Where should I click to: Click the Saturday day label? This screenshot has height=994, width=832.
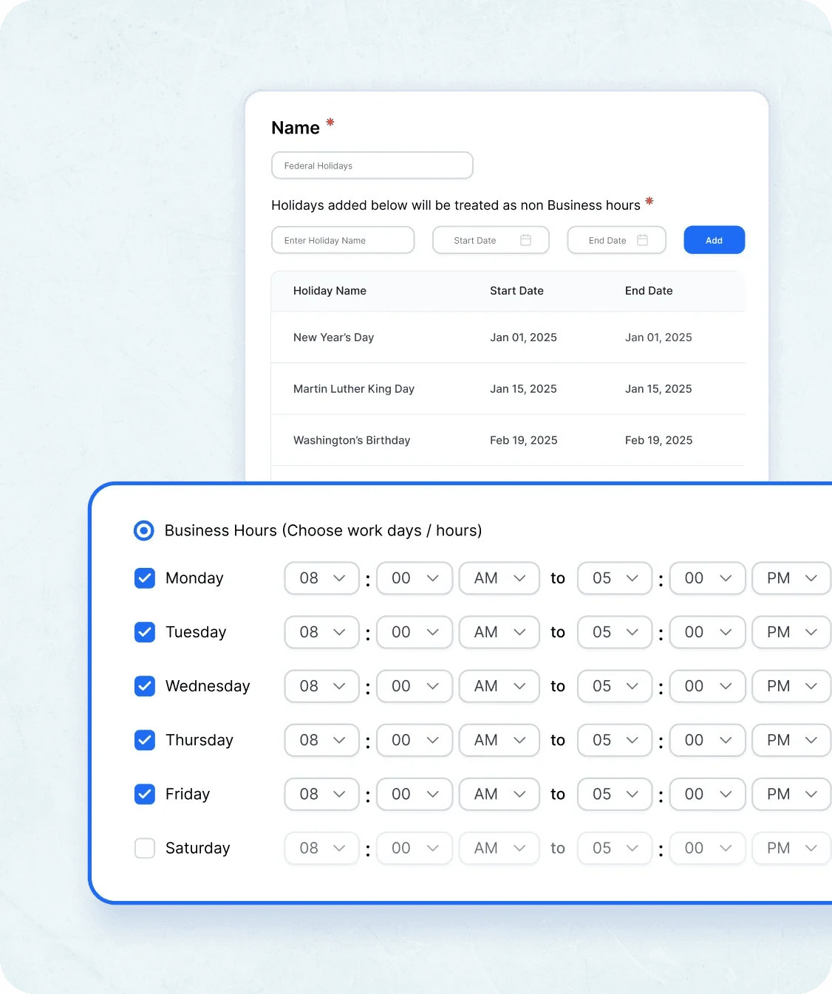[x=197, y=848]
